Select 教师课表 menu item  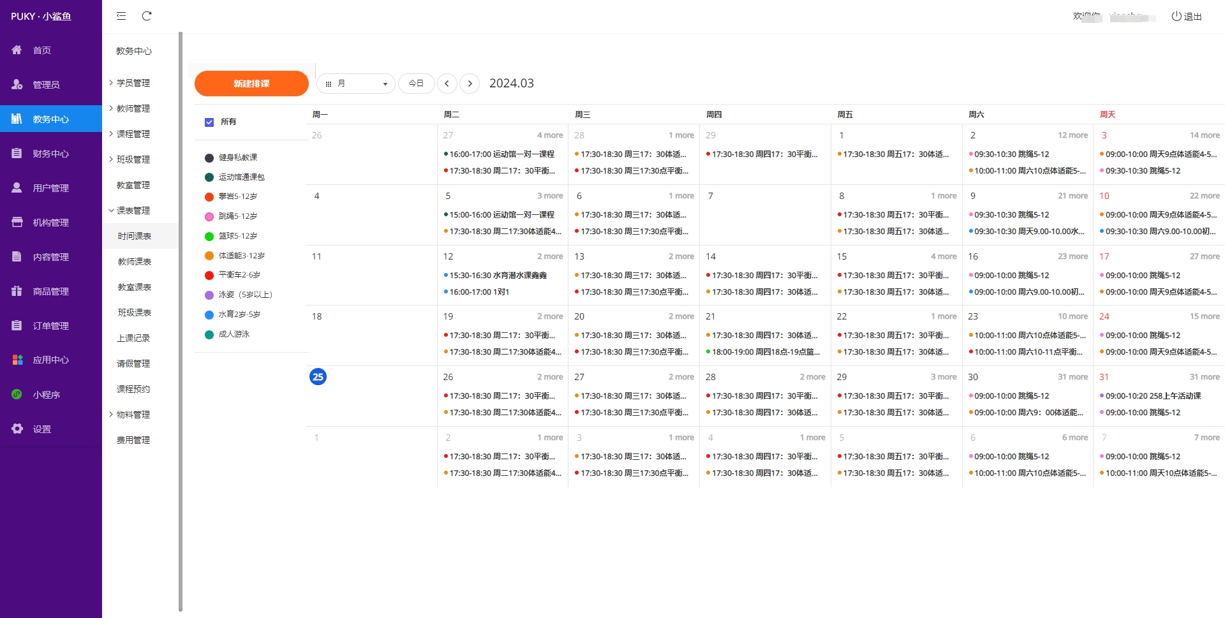click(x=135, y=261)
